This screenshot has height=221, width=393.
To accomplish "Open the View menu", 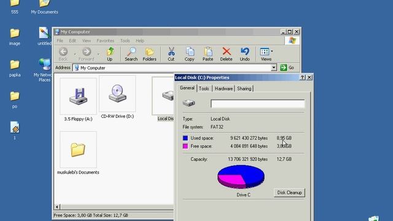I will (86, 41).
